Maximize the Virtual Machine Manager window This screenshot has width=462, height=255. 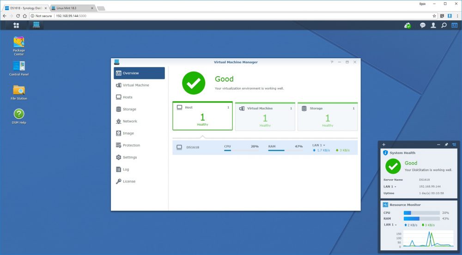coord(347,62)
